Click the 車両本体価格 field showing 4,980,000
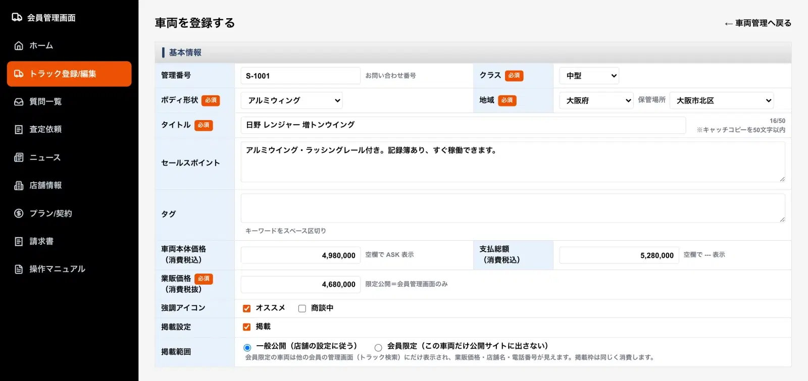Image resolution: width=808 pixels, height=381 pixels. point(300,255)
